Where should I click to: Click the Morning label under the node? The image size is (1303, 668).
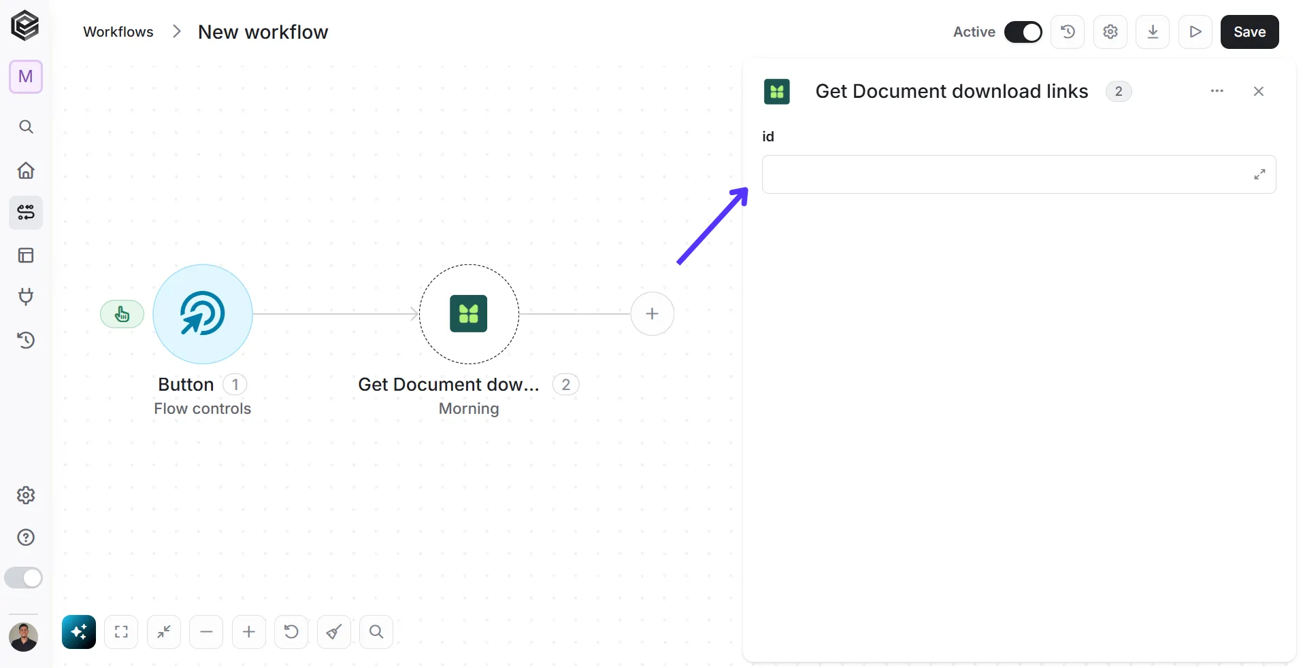469,408
